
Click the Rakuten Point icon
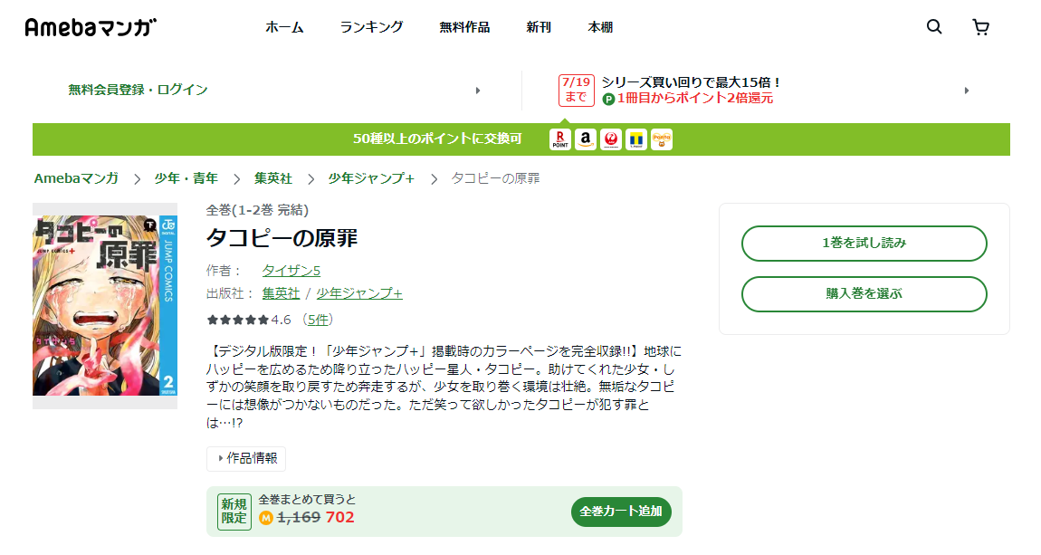coord(560,139)
